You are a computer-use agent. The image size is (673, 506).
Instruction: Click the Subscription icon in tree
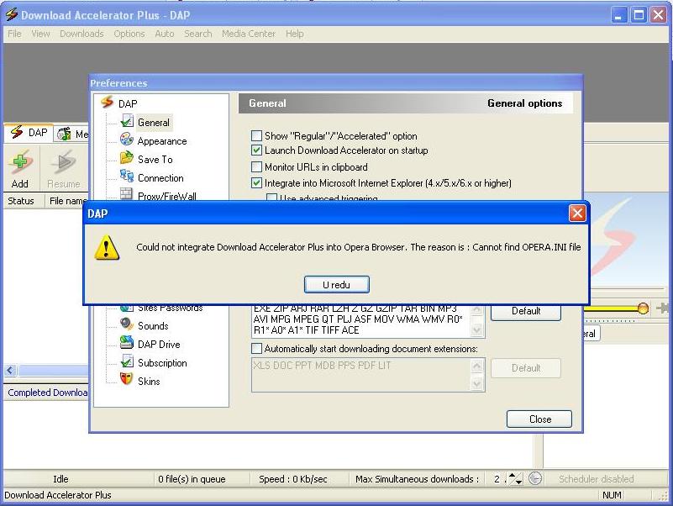127,362
